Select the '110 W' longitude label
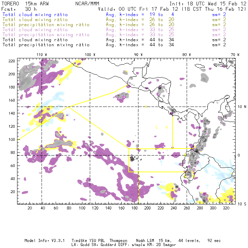 coord(42,55)
